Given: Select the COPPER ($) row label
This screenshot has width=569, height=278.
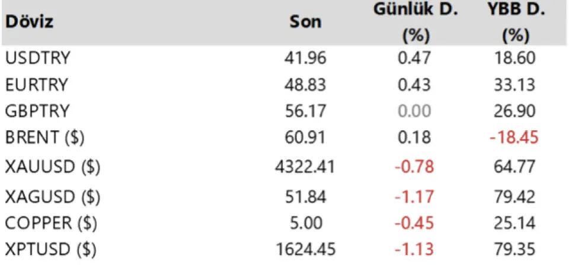Looking at the screenshot, I should coord(50,223).
